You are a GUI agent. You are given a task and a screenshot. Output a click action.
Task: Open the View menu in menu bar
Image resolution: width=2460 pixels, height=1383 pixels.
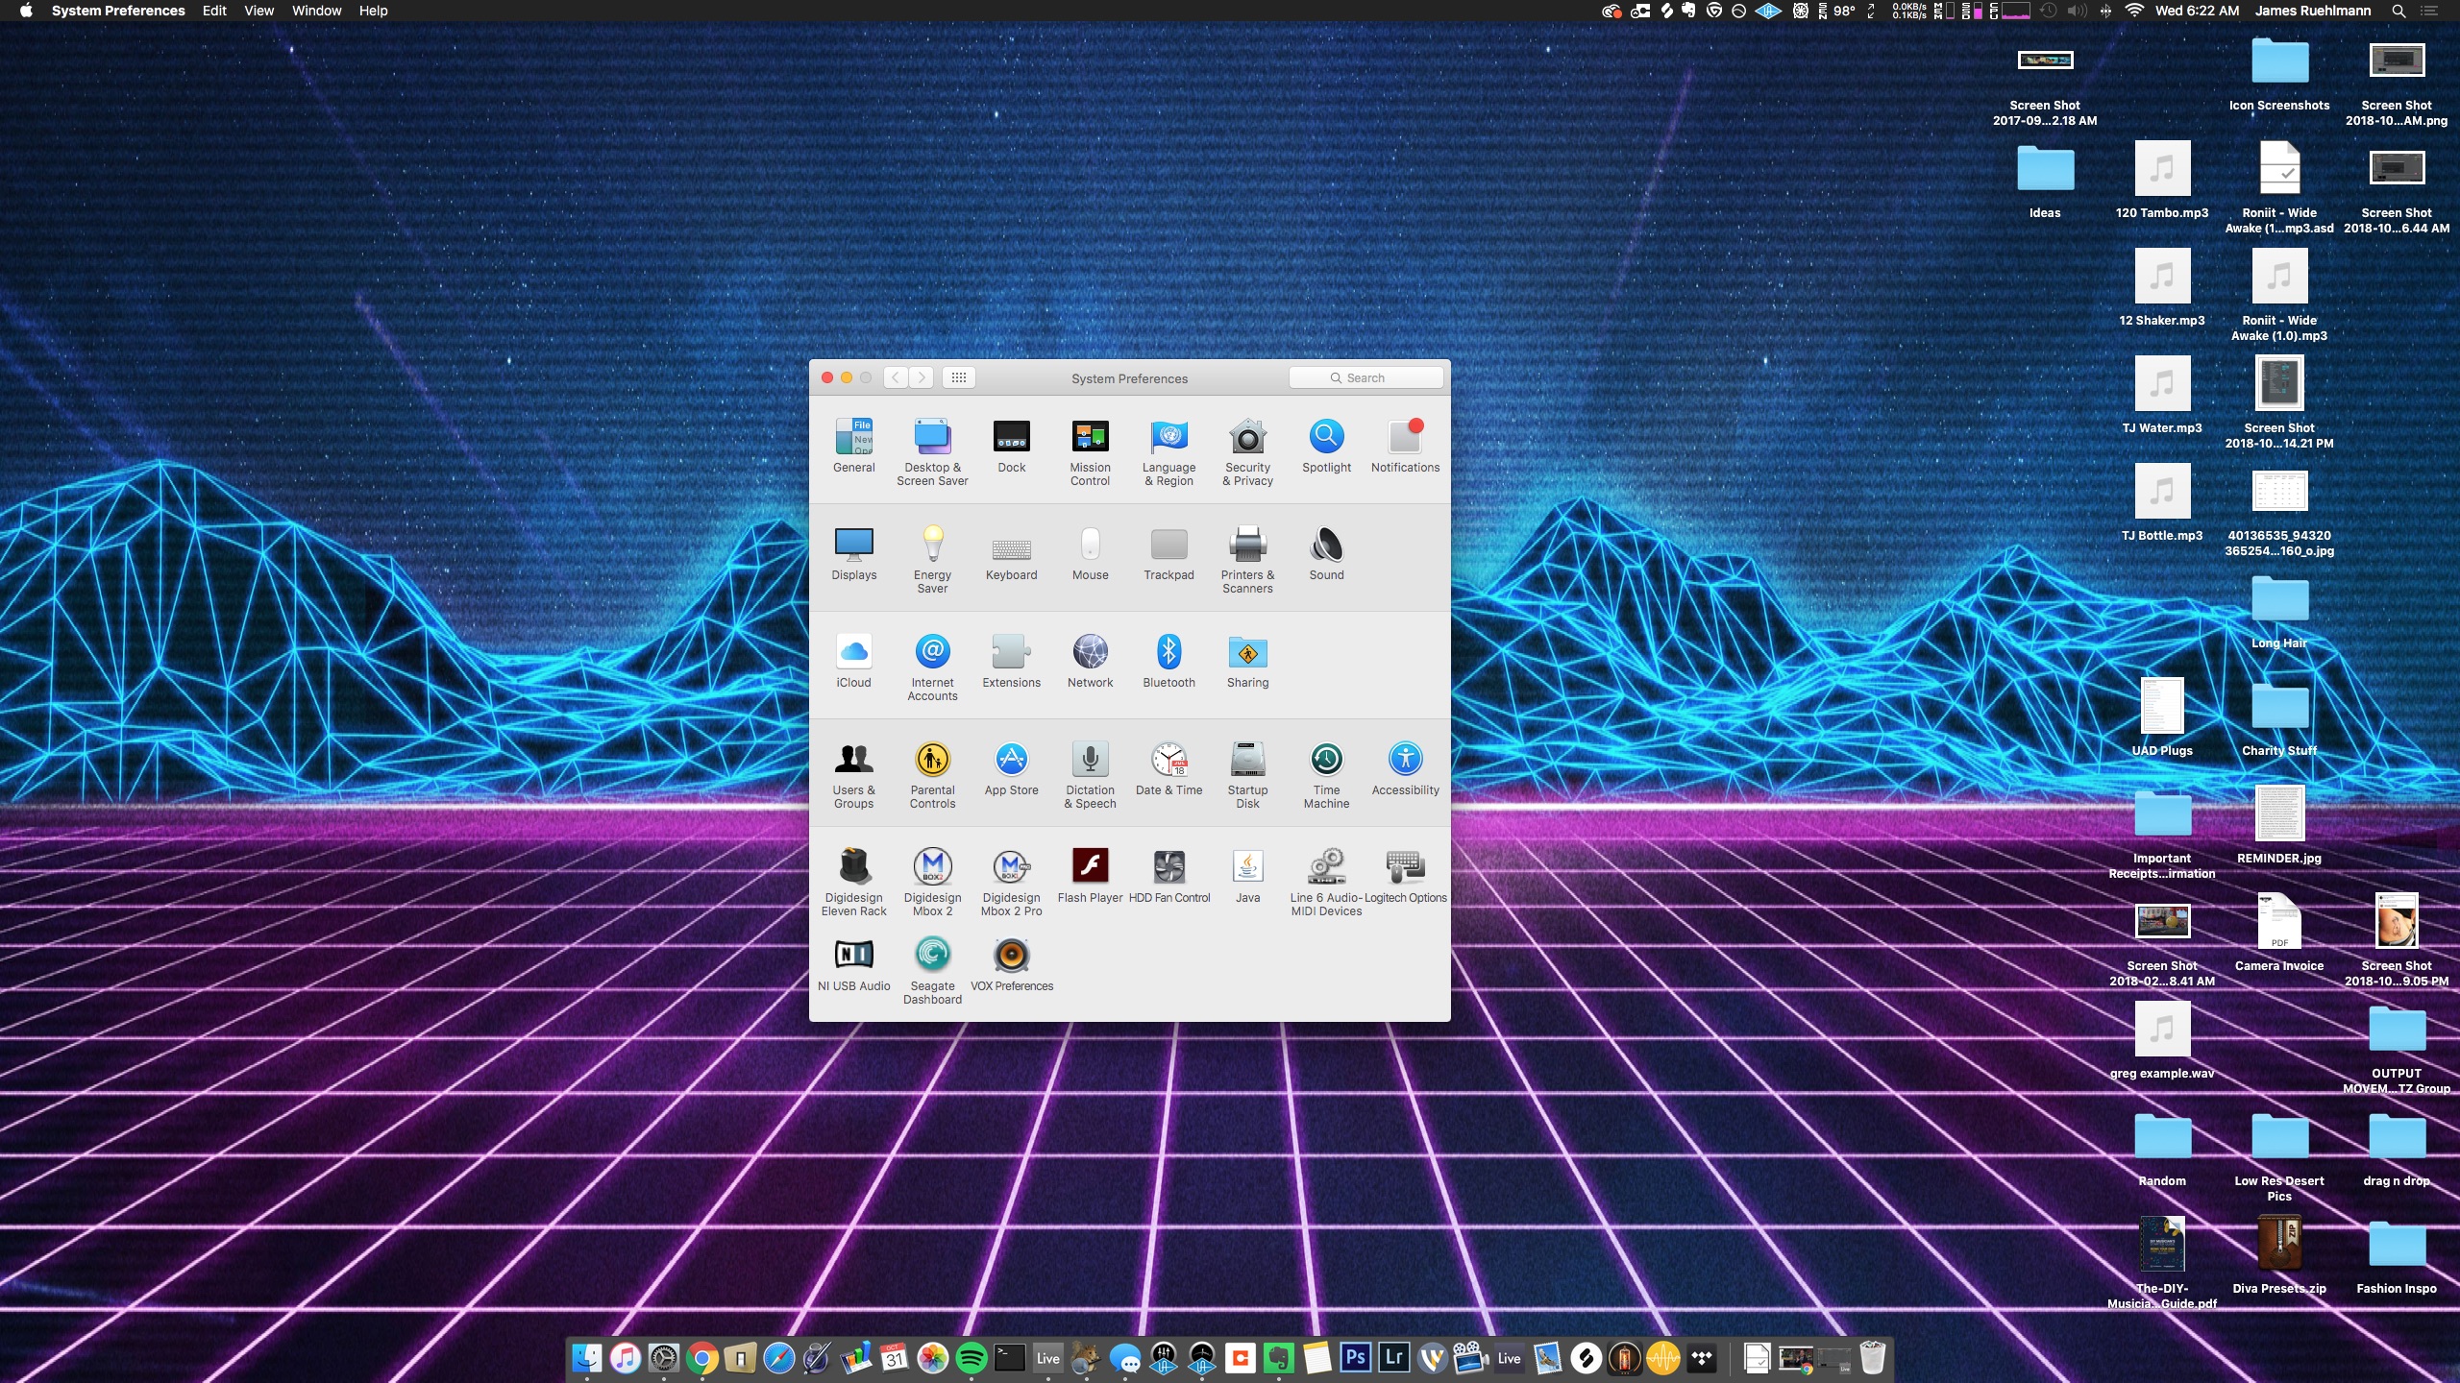pyautogui.click(x=258, y=11)
